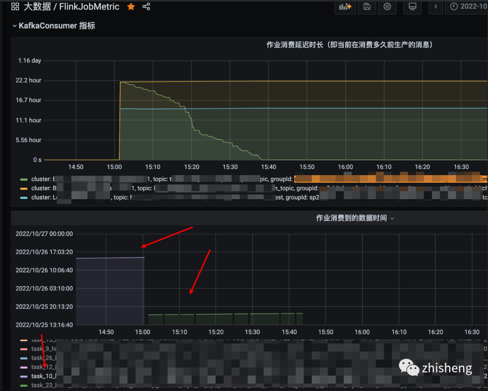
Task: Click the 2022/10/27 00:00:00 axis label
Action: click(44, 234)
